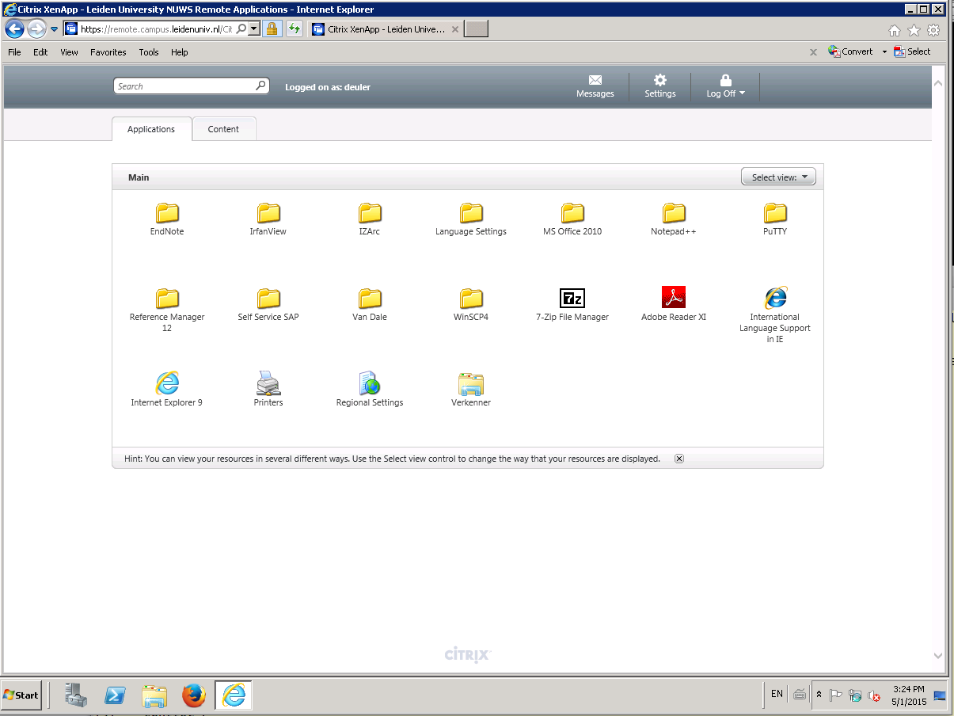954x716 pixels.
Task: Click the Citrix search input field
Action: (x=185, y=86)
